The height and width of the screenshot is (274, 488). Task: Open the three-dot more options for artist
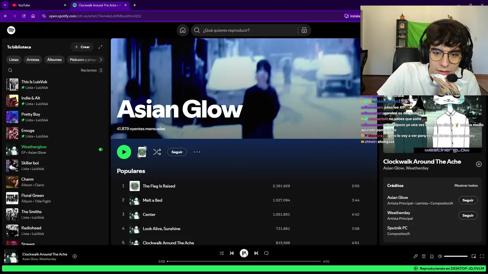click(x=197, y=152)
